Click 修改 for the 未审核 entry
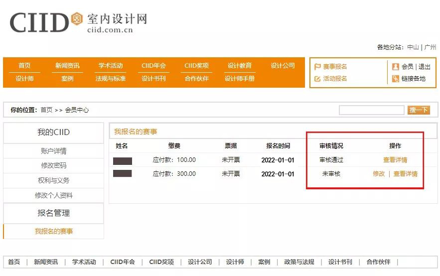The width and height of the screenshot is (440, 276). [379, 174]
